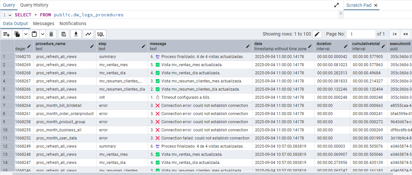The image size is (412, 175).
Task: Maximize the query editor with arrows icon
Action: tap(336, 5)
